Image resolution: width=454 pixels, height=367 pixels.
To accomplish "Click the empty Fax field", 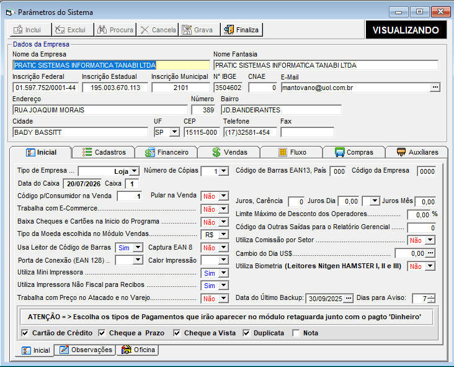I will click(x=307, y=132).
